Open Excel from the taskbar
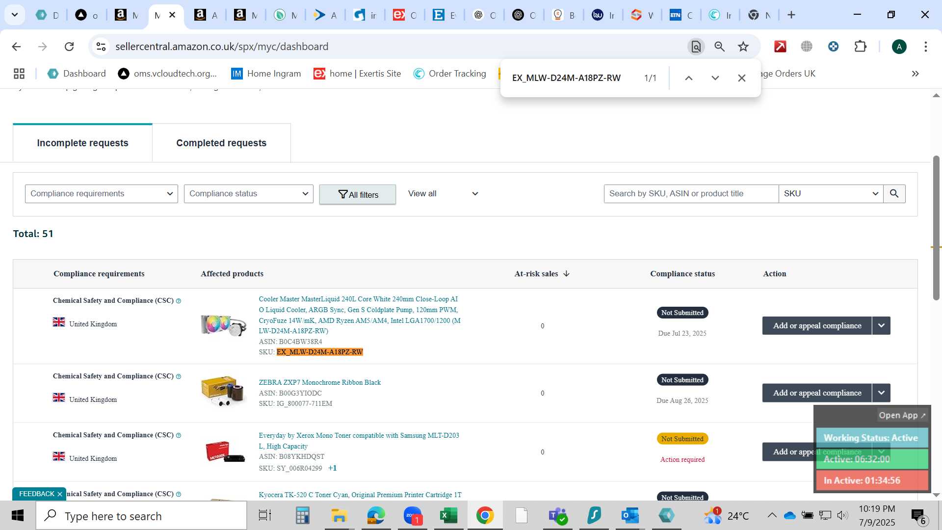 448,516
